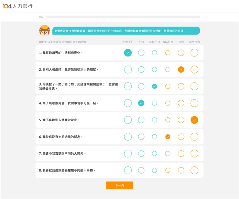Select 完全不符 for question 7
239x199 pixels.
[128, 153]
